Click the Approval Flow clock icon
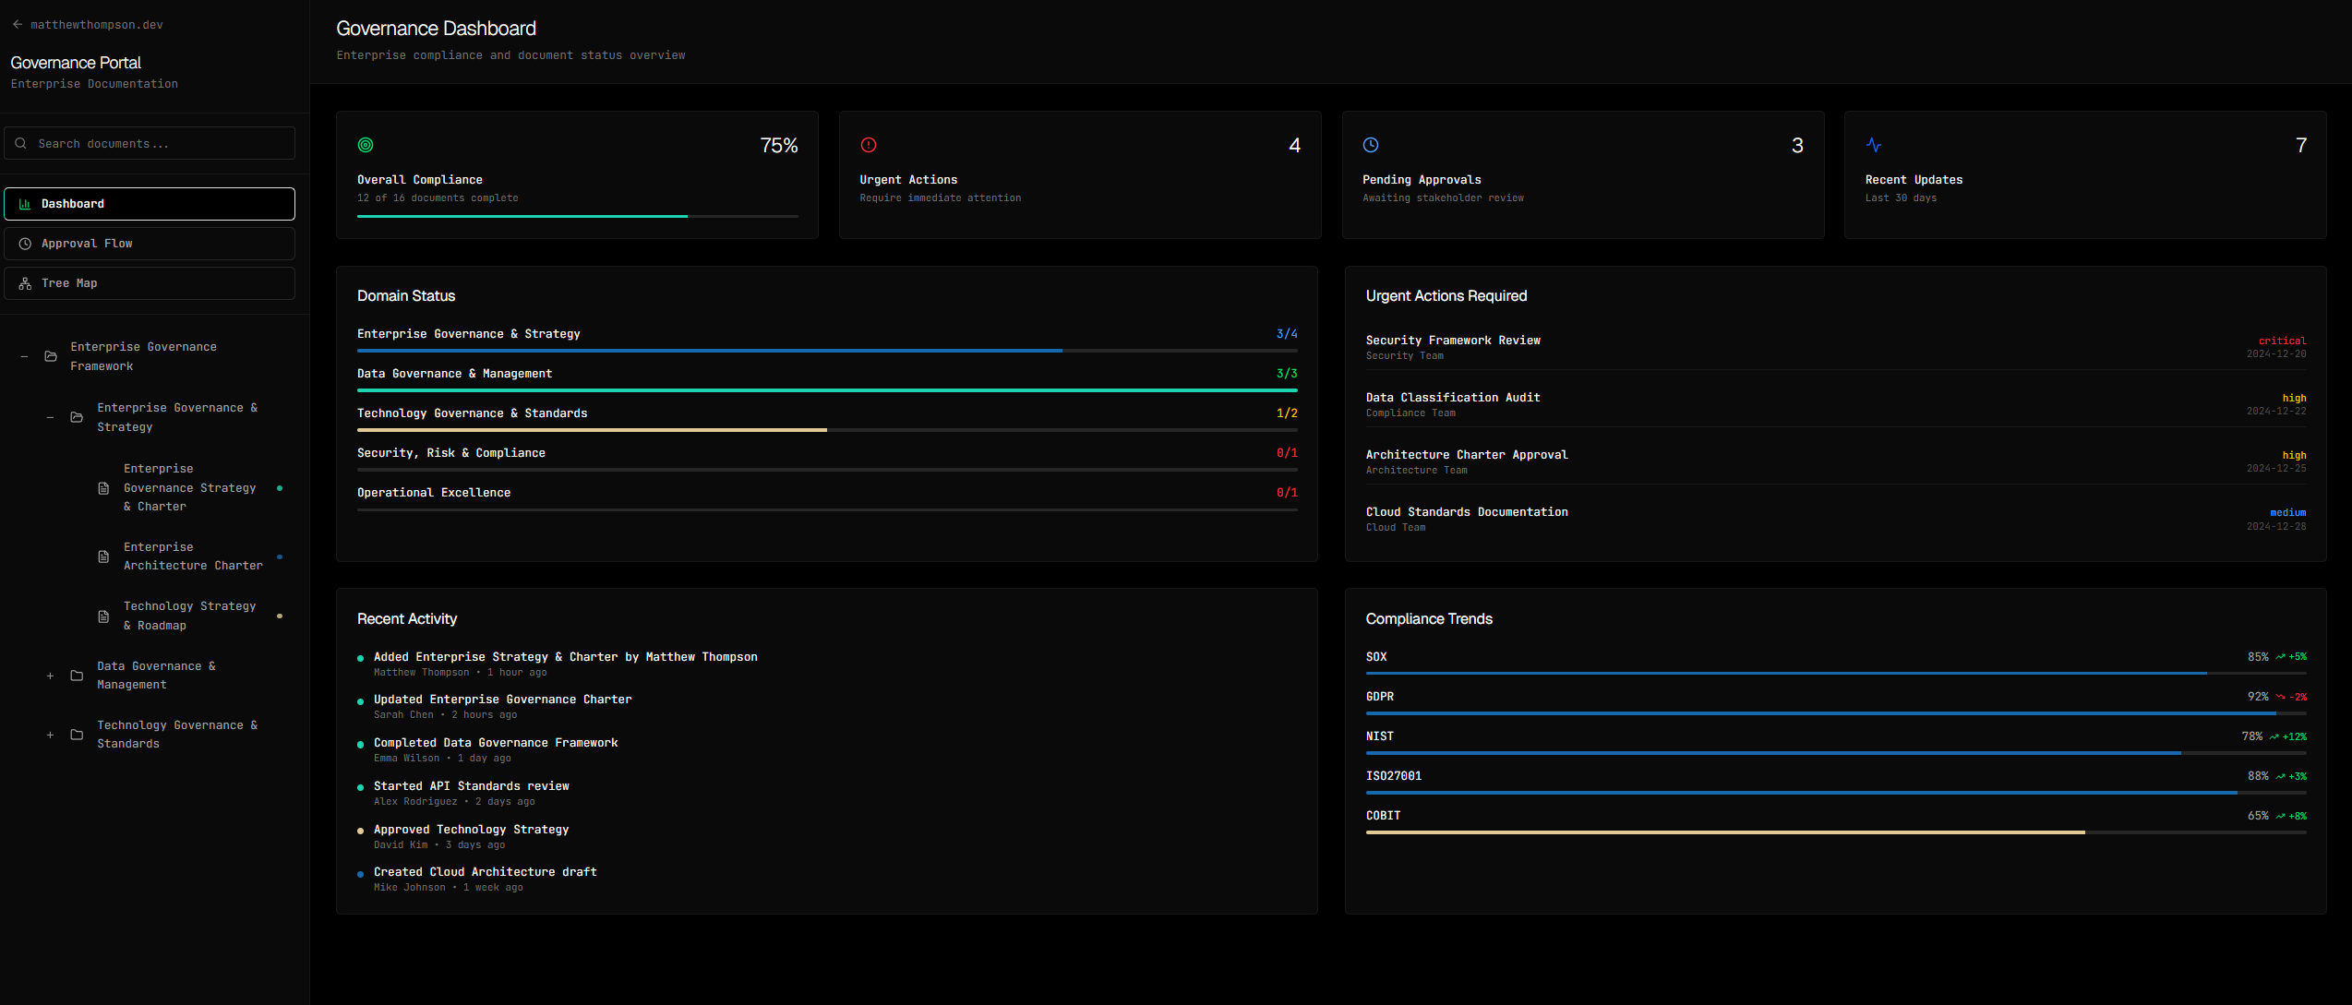This screenshot has height=1005, width=2352. click(25, 243)
